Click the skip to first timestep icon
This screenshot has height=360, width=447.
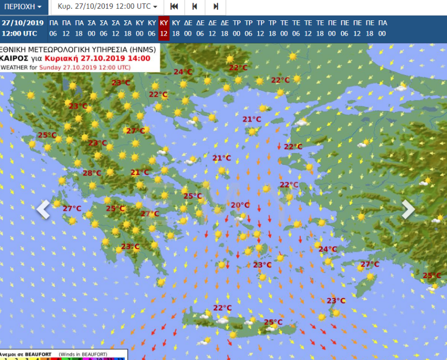click(x=174, y=7)
